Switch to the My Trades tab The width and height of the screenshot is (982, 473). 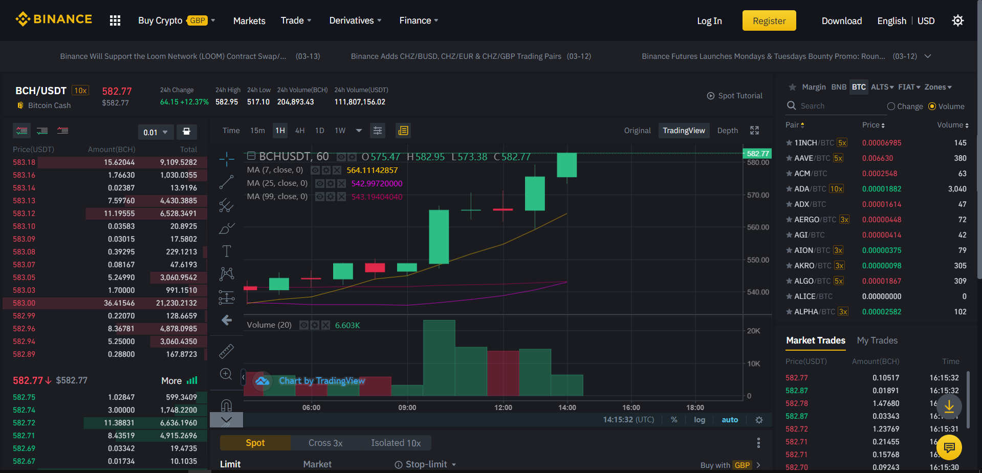click(x=877, y=340)
